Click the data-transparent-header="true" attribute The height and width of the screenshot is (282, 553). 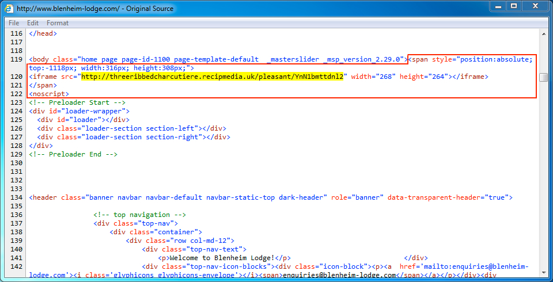click(x=448, y=197)
